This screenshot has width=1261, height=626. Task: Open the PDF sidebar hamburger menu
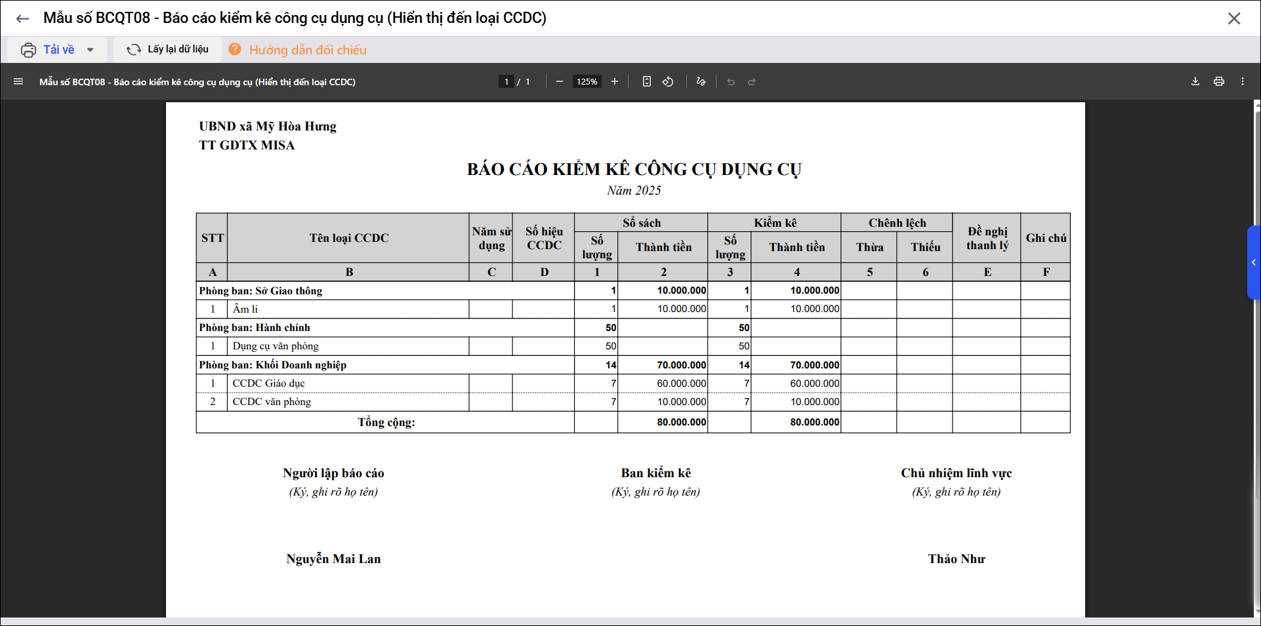tap(18, 82)
